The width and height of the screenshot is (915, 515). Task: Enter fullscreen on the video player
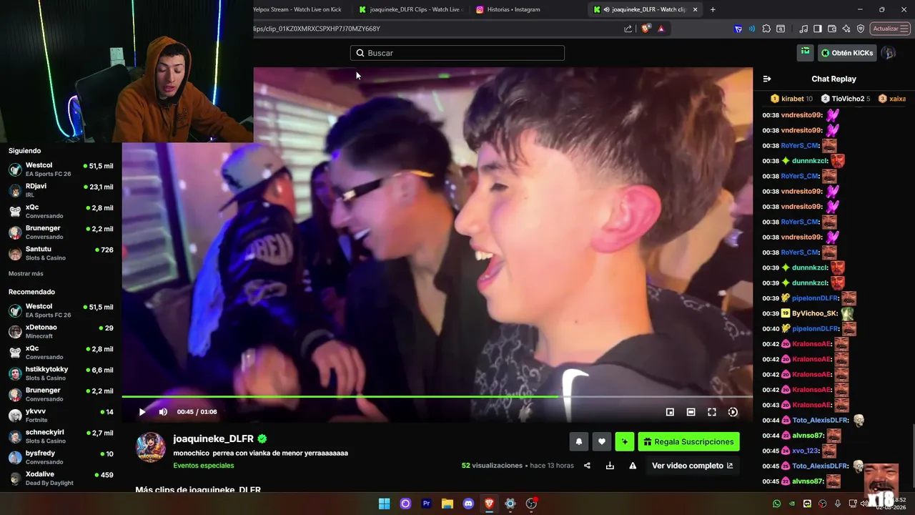point(712,412)
